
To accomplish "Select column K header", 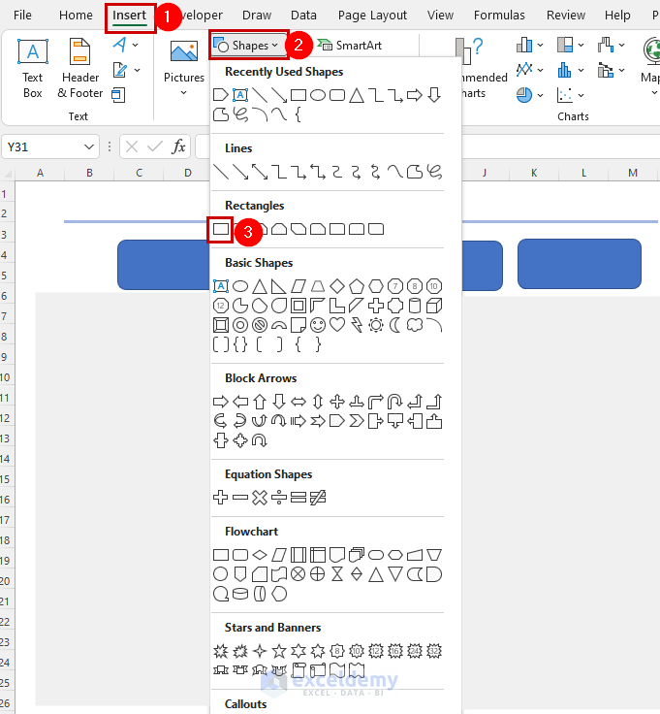I will 534,173.
